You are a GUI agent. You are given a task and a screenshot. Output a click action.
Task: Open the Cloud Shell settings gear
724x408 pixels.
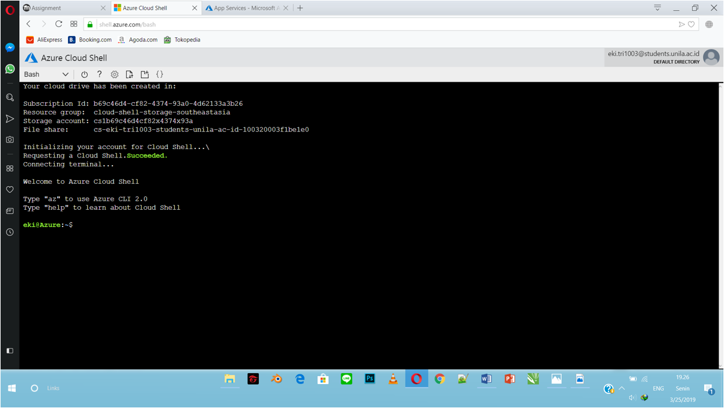coord(114,74)
